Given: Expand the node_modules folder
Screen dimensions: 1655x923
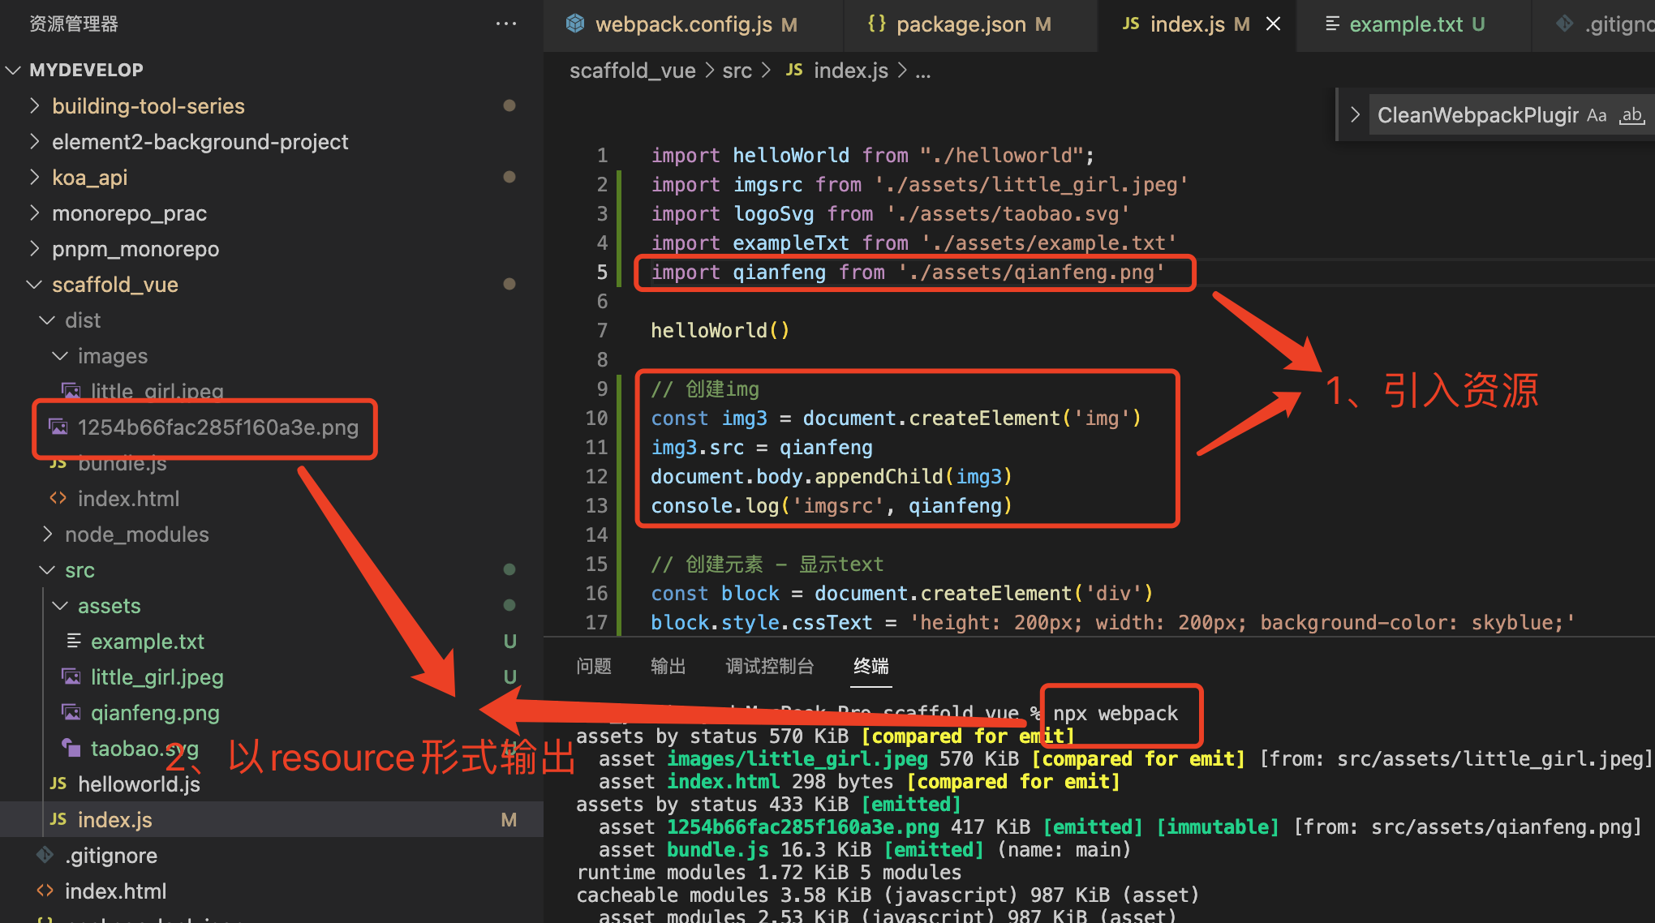Looking at the screenshot, I should (x=136, y=534).
